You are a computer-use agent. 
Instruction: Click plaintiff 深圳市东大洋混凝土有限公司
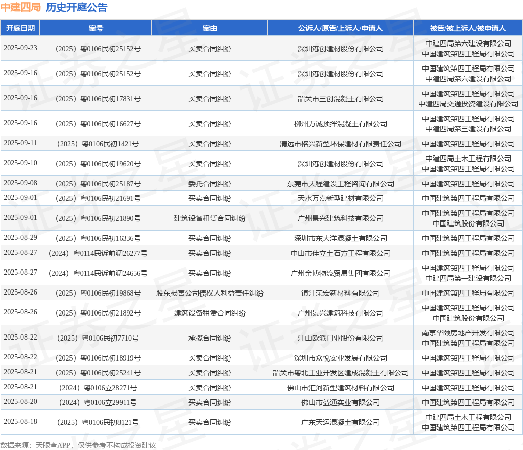click(x=341, y=238)
